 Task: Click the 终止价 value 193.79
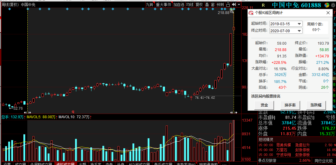click(x=323, y=43)
